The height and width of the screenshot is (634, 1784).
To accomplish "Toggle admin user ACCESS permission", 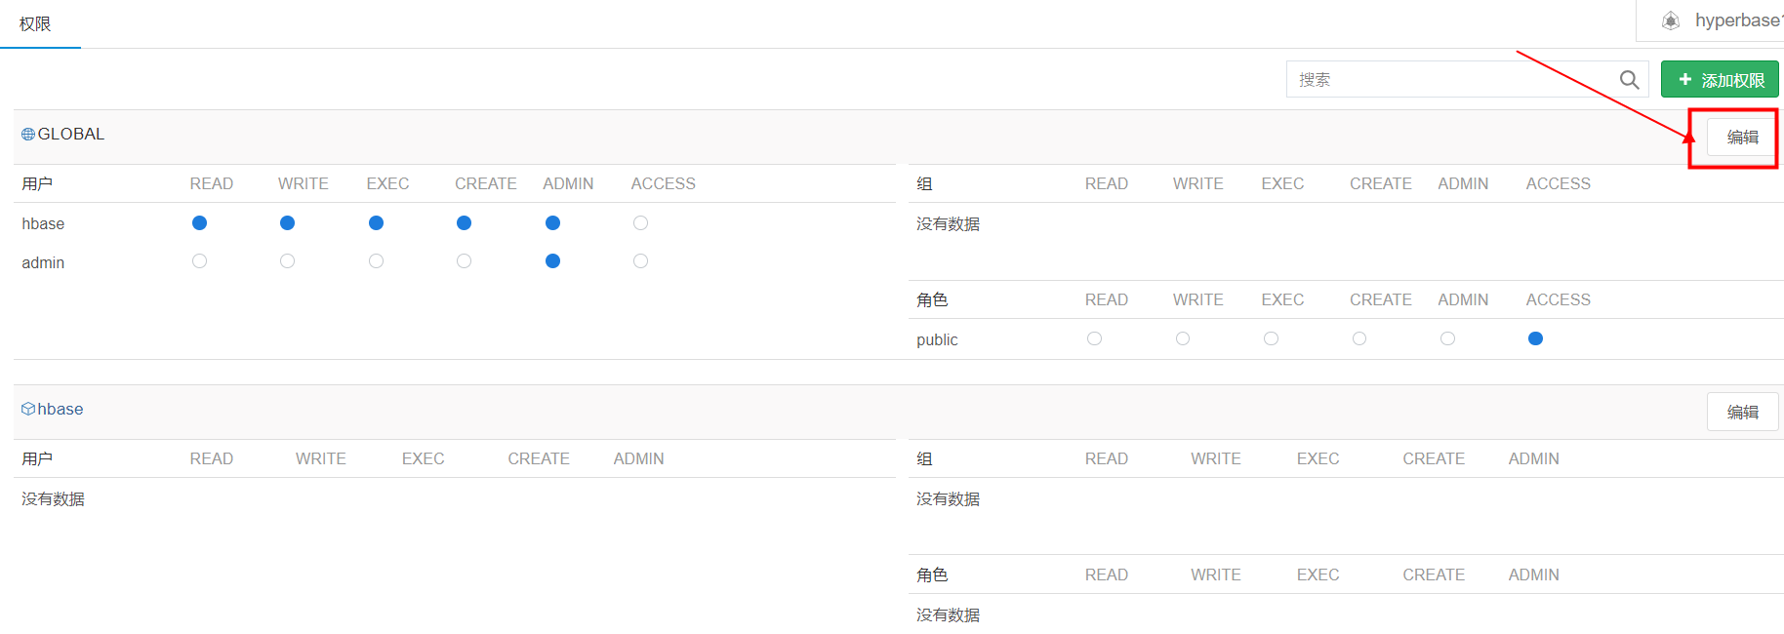I will (640, 261).
